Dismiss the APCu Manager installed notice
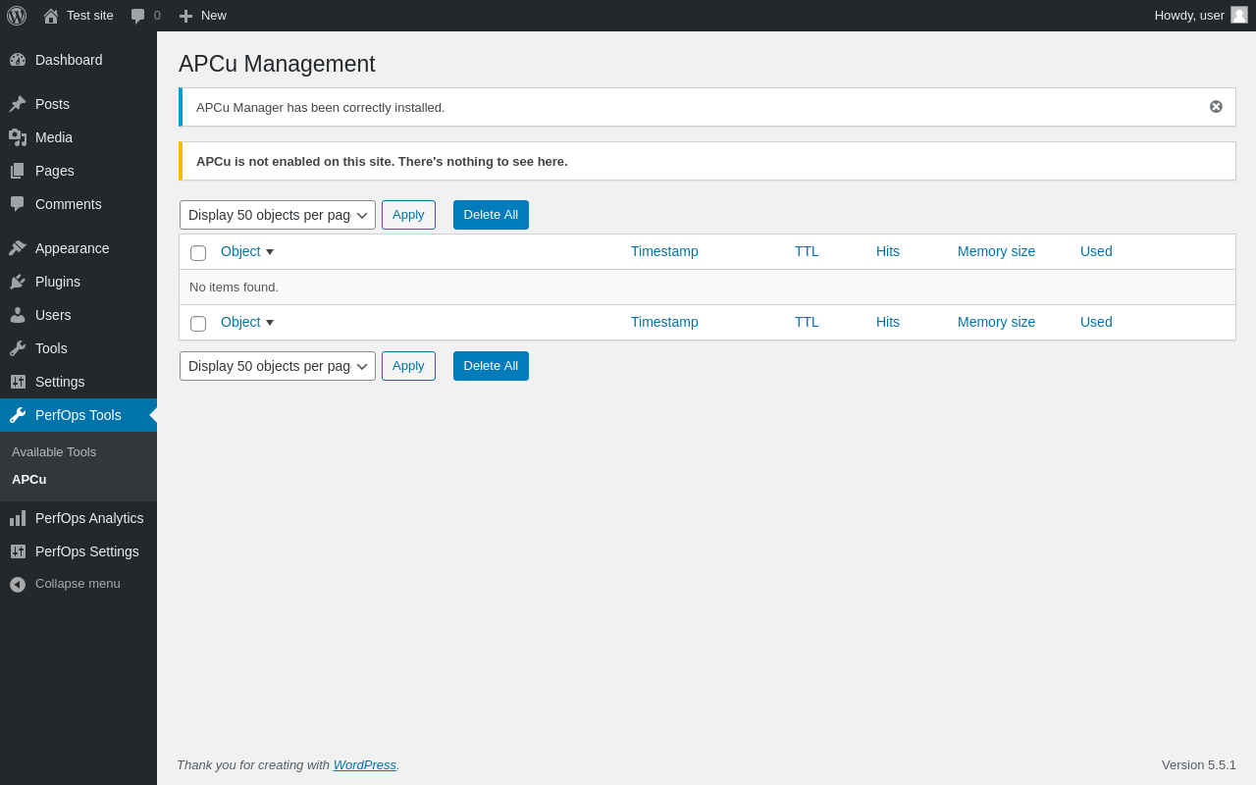The width and height of the screenshot is (1256, 785). point(1216,106)
